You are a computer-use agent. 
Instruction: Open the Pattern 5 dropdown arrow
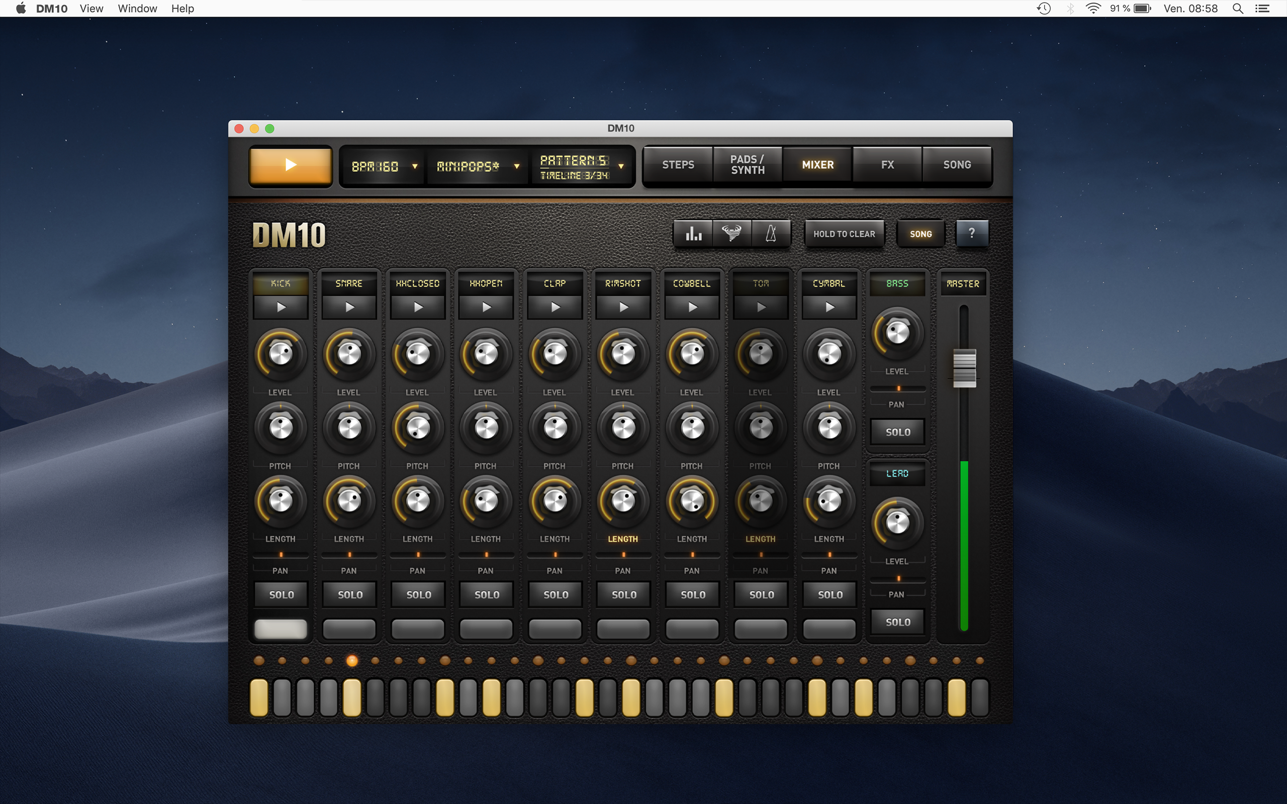[x=621, y=166]
